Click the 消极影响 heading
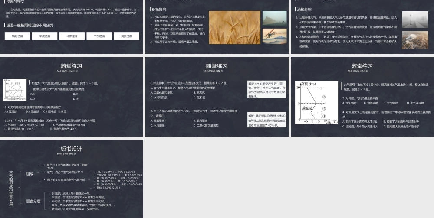This screenshot has height=218, width=434. pyautogui.click(x=304, y=10)
